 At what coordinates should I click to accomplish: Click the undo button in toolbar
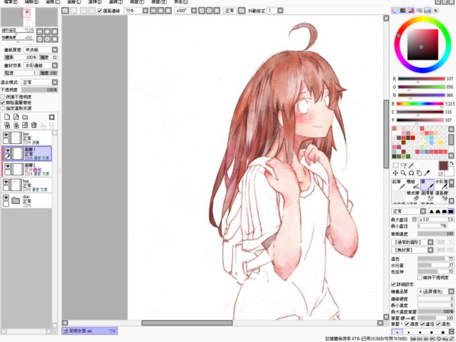click(65, 11)
